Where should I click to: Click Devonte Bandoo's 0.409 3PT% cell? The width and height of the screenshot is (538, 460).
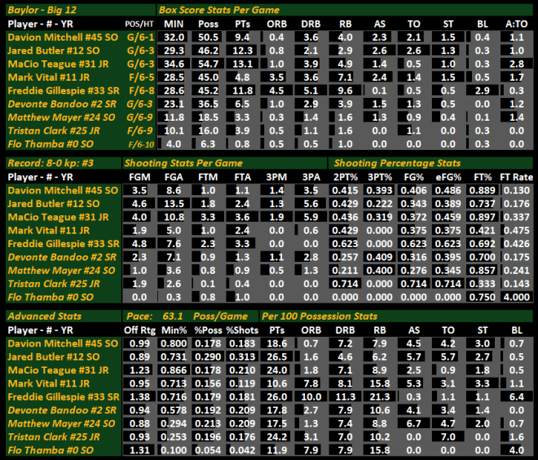pyautogui.click(x=380, y=257)
